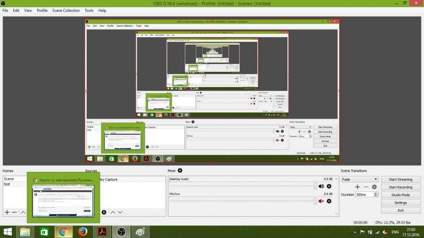Click Start Recording button
The image size is (424, 238).
401,187
